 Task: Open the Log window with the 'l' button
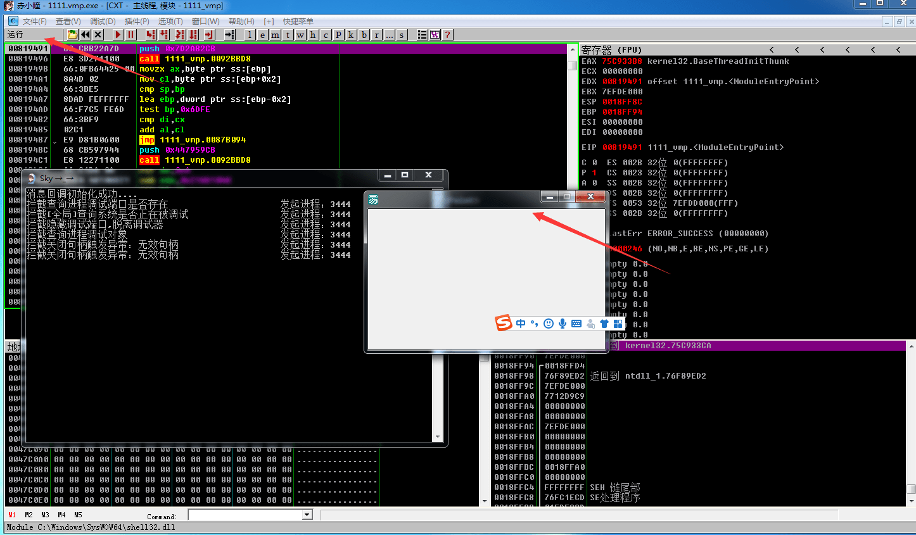tap(250, 35)
